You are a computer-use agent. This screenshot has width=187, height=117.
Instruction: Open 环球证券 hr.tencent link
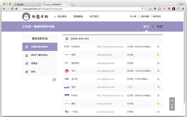pos(111,47)
